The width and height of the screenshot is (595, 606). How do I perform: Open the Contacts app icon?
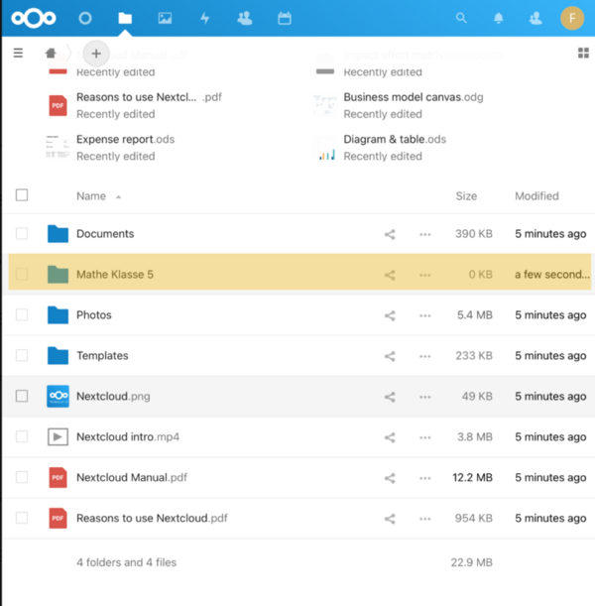(x=245, y=18)
